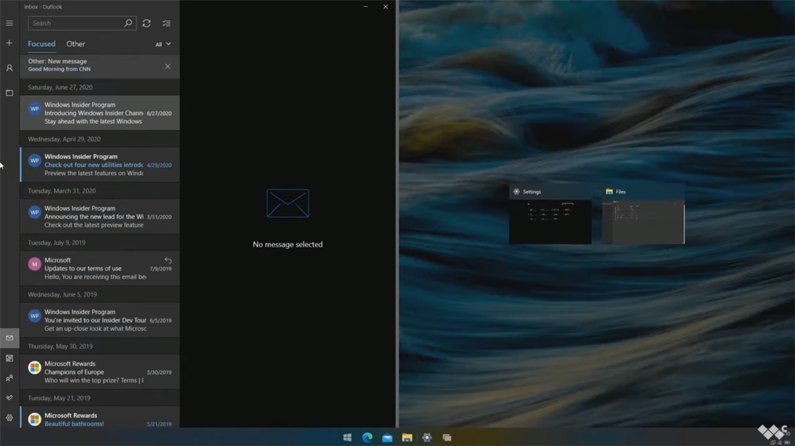Open Settings gear in the taskbar
795x446 pixels.
[x=427, y=438]
